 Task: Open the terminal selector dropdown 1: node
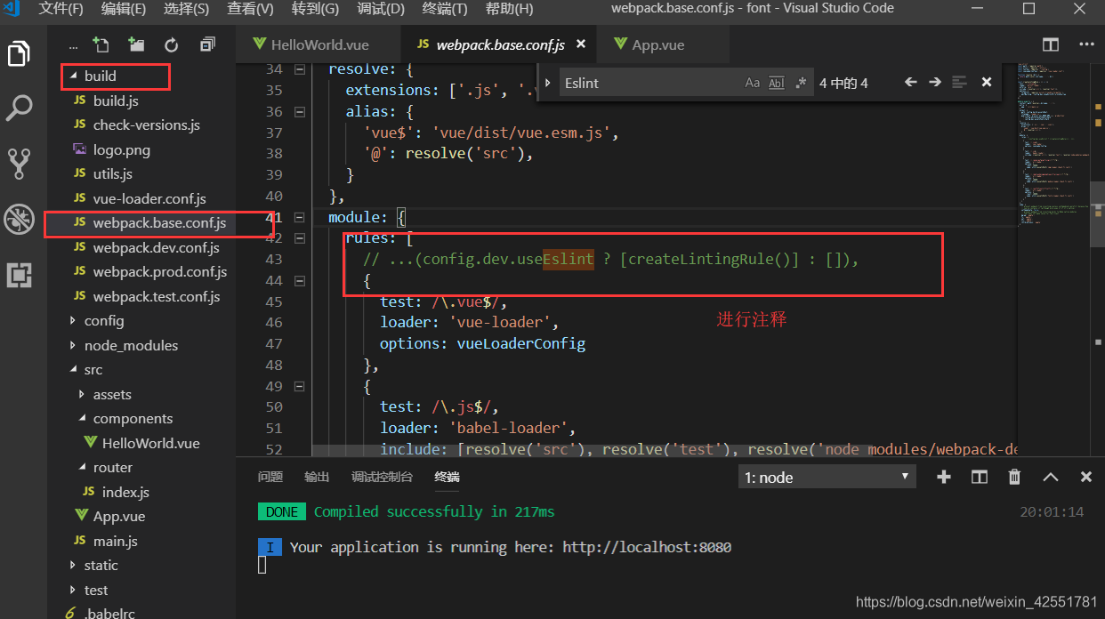(827, 478)
